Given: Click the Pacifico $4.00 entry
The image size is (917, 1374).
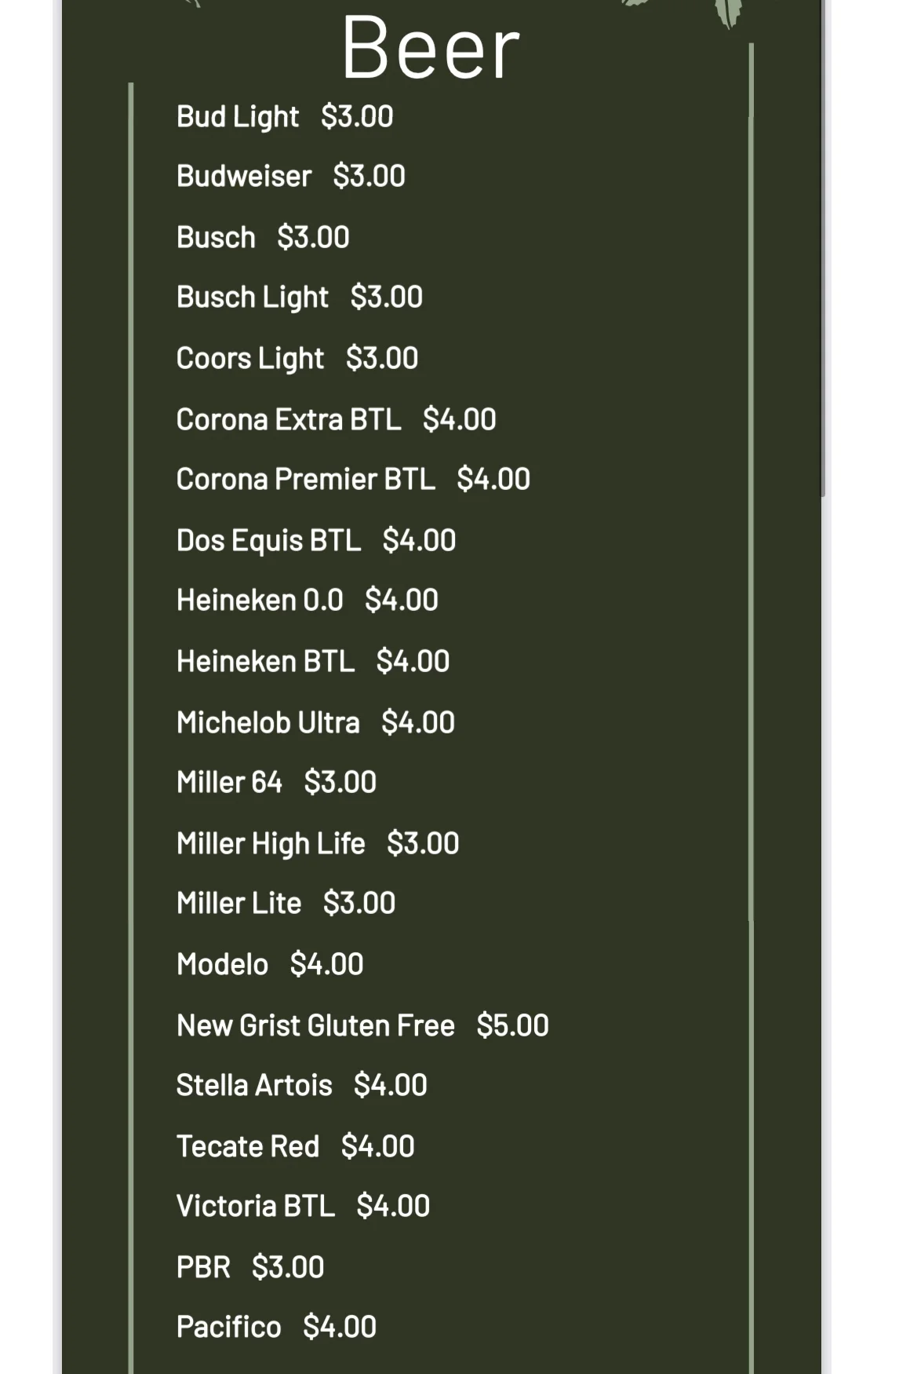Looking at the screenshot, I should (x=276, y=1327).
